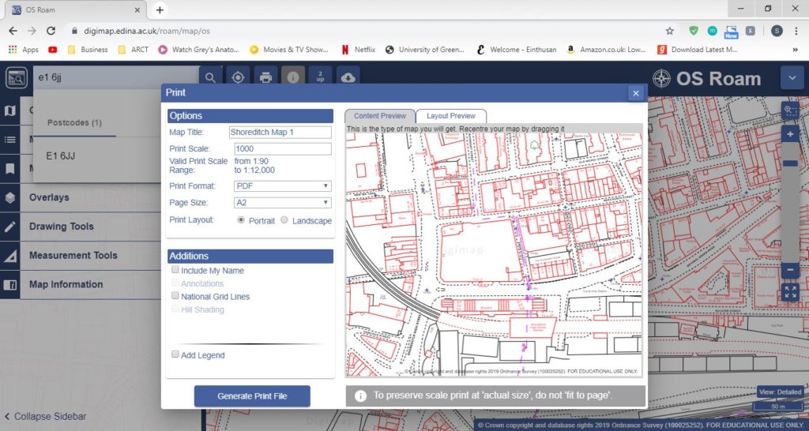The image size is (809, 431).
Task: Toggle the 2-up view icon
Action: coord(321,77)
